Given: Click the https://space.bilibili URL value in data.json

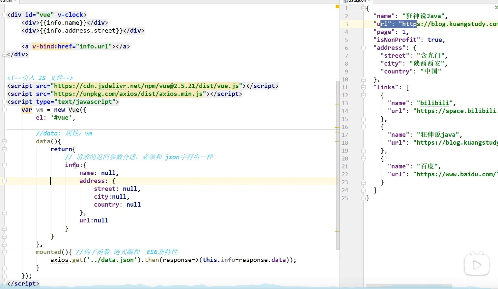Looking at the screenshot, I should tap(456, 111).
